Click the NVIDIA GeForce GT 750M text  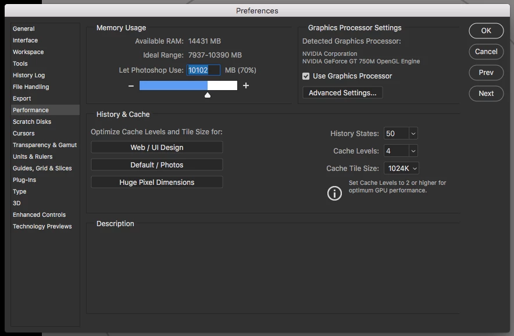tap(361, 61)
